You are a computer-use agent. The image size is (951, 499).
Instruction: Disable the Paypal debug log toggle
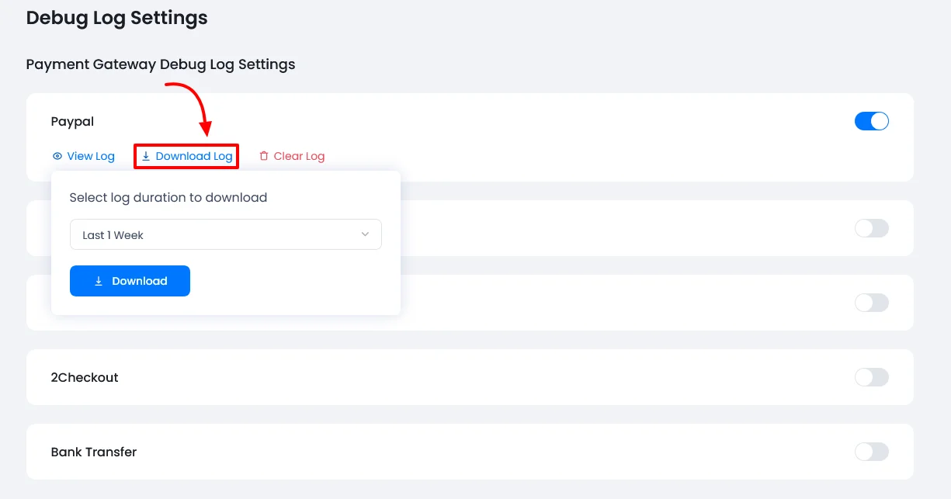click(x=871, y=121)
